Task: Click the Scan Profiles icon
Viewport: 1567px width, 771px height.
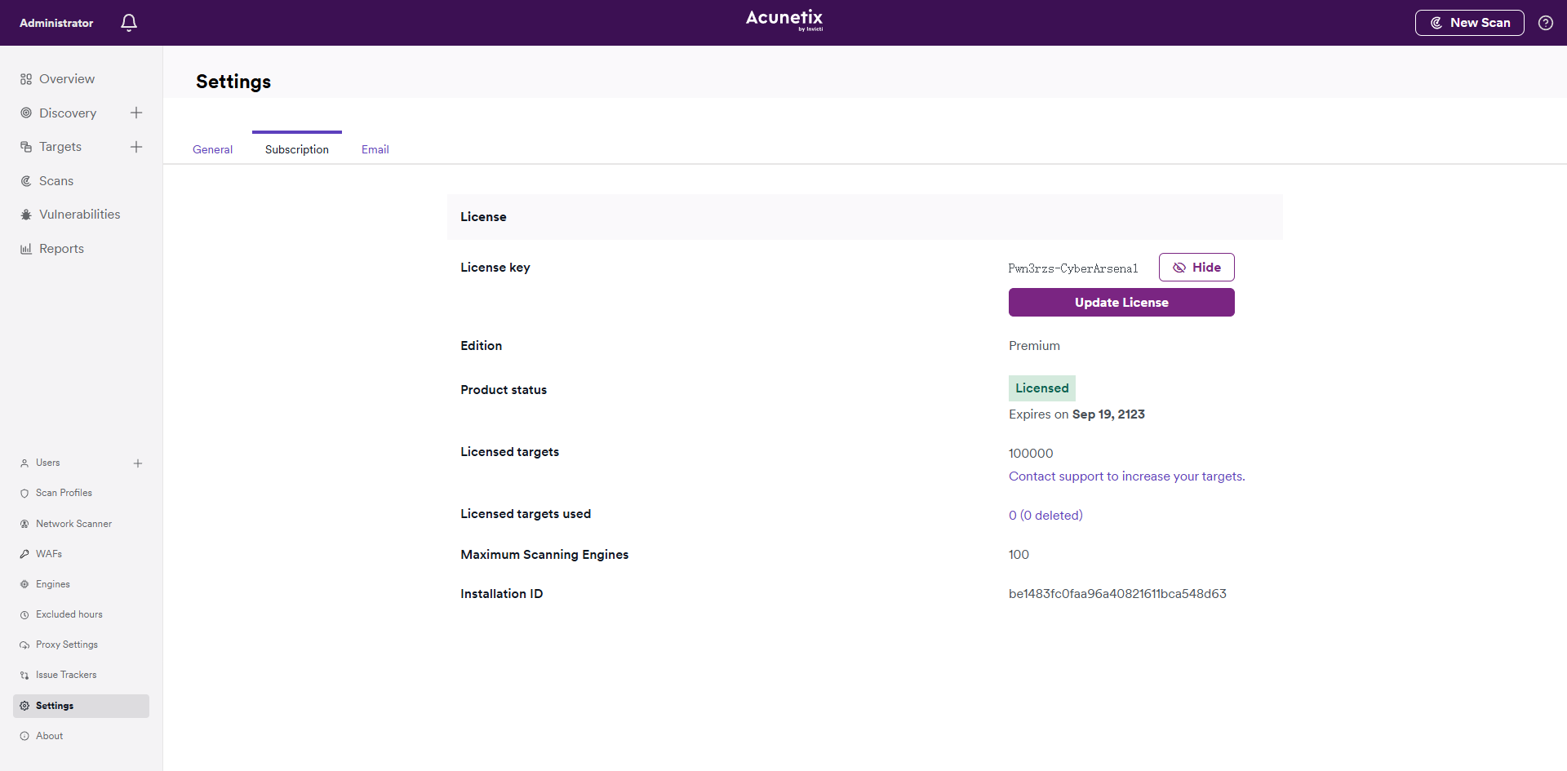Action: 24,494
